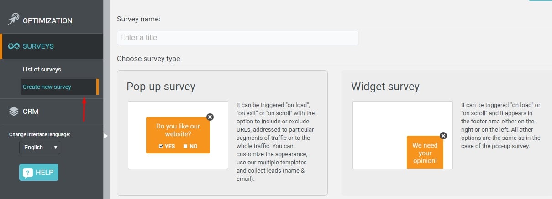Click the Optimization rocket icon
The height and width of the screenshot is (199, 552).
click(x=14, y=20)
